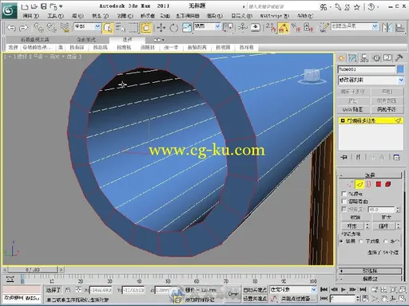
Task: Activate the Select and Scale tool
Action: pos(187,28)
